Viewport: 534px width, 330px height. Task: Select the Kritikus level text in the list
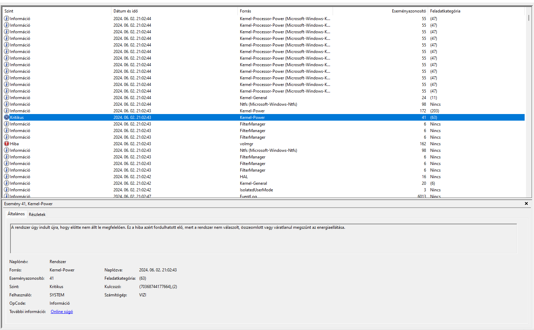pyautogui.click(x=17, y=118)
